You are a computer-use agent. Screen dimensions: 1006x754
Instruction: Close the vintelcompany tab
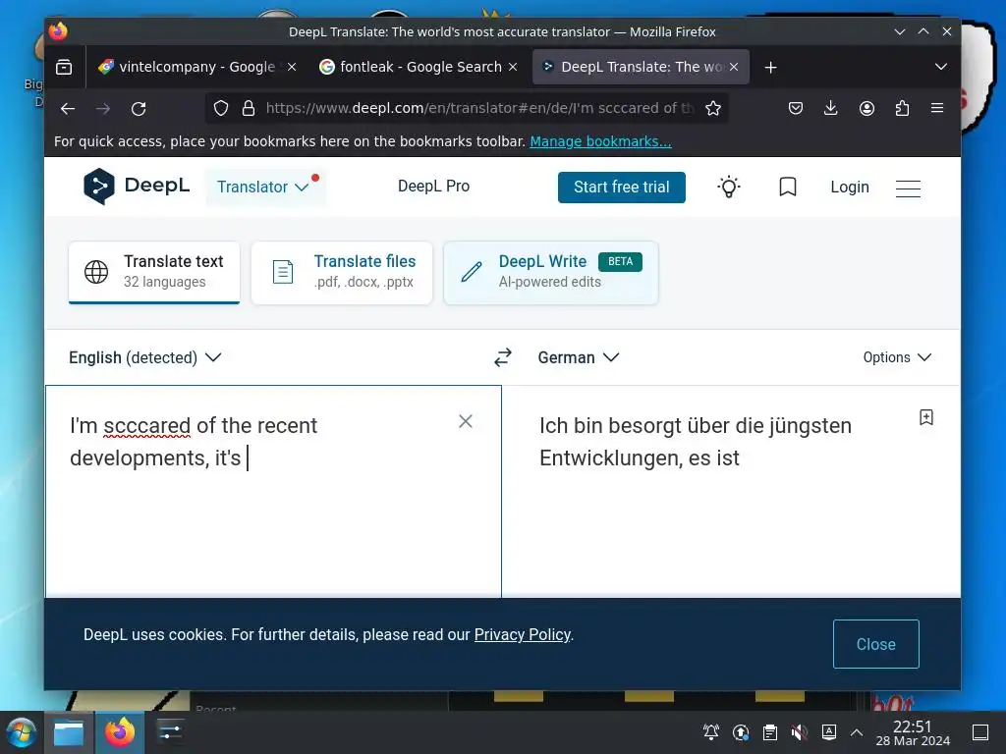[x=292, y=67]
